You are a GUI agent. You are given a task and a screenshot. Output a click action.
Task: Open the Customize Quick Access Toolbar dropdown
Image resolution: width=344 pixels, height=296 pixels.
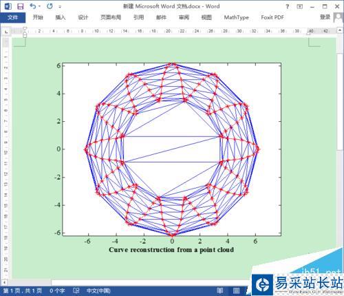pyautogui.click(x=60, y=7)
